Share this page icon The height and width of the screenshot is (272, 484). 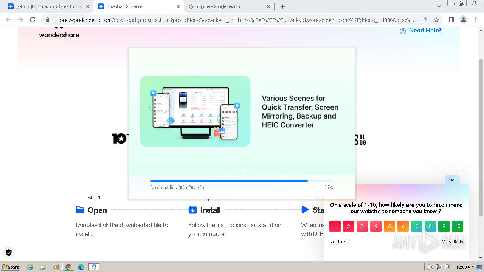(x=424, y=20)
